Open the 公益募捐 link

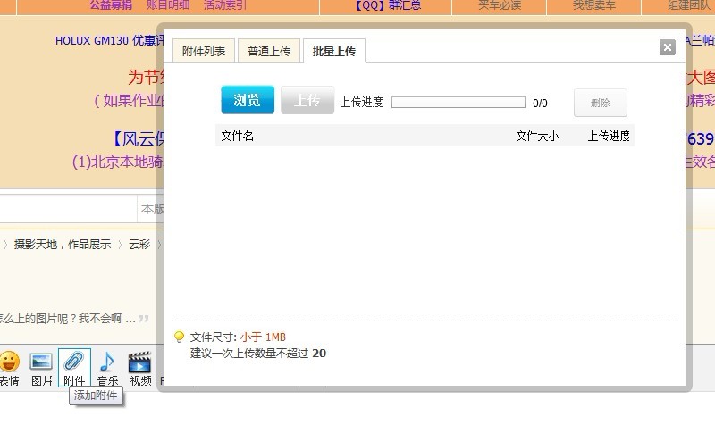(111, 4)
